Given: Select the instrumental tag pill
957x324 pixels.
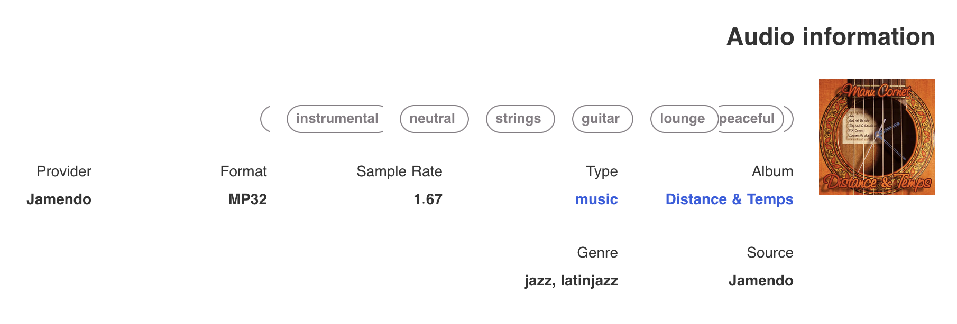Looking at the screenshot, I should point(335,119).
